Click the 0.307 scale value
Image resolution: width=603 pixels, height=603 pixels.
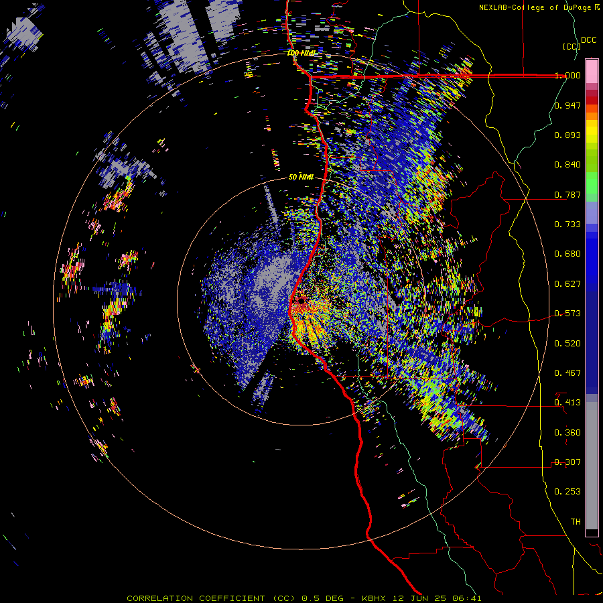click(567, 462)
